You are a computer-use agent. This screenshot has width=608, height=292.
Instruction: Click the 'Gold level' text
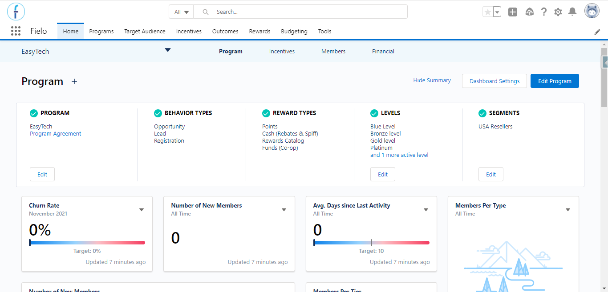(x=383, y=141)
